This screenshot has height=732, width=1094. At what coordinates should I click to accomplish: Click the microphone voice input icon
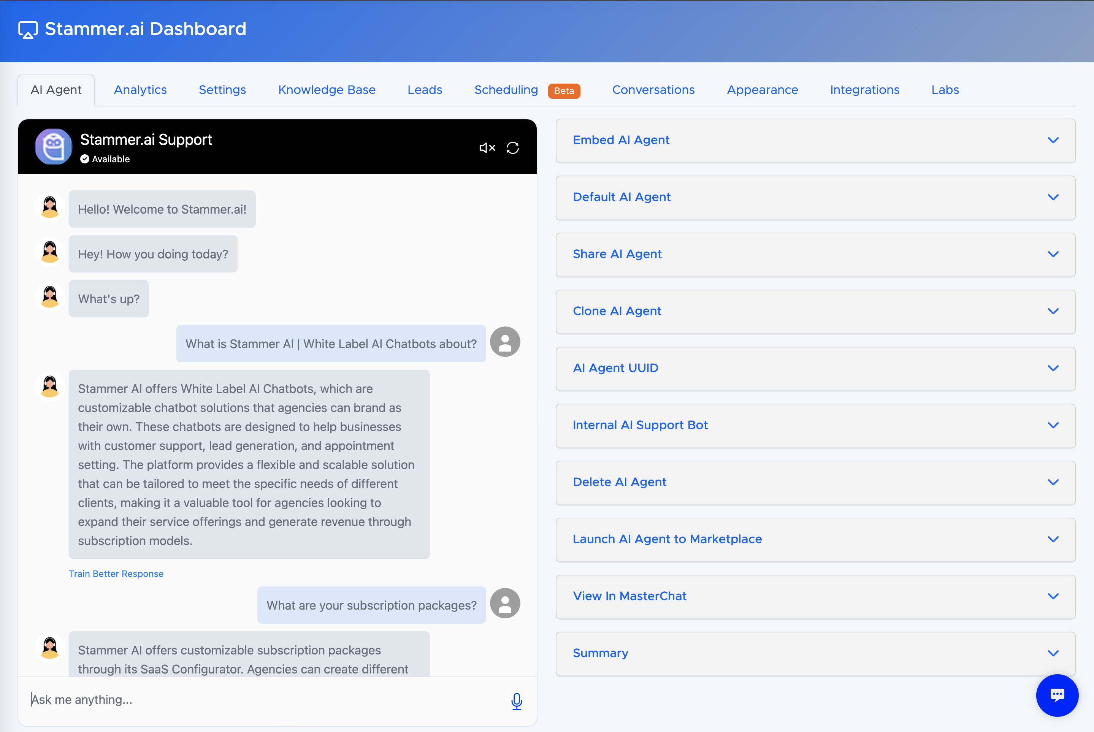tap(517, 701)
